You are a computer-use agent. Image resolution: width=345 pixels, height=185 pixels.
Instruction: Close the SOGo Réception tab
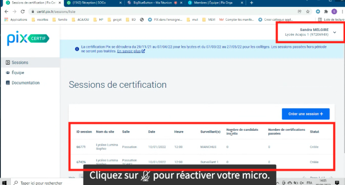[120, 3]
